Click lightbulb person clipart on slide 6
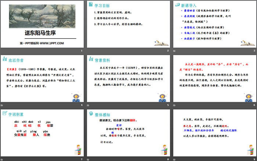Screen dimensions: 257x161 pos(249,97)
